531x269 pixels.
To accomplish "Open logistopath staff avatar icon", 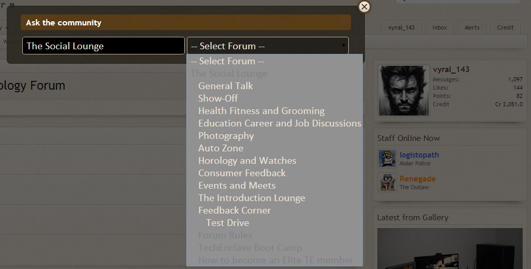I will (x=387, y=159).
